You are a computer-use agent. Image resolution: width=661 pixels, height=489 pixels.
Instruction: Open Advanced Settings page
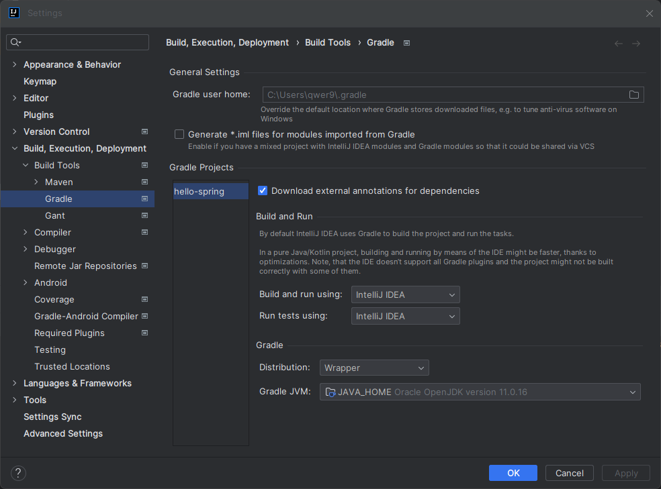[63, 433]
